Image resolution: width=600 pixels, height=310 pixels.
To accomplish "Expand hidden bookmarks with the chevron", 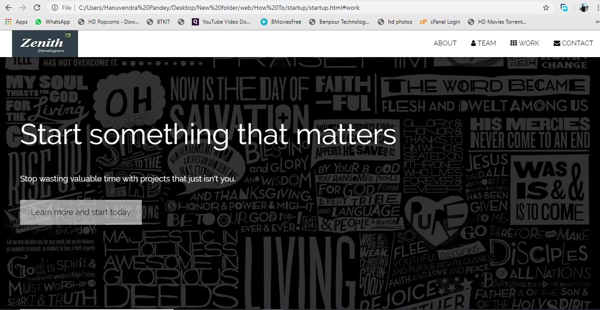I will click(598, 21).
